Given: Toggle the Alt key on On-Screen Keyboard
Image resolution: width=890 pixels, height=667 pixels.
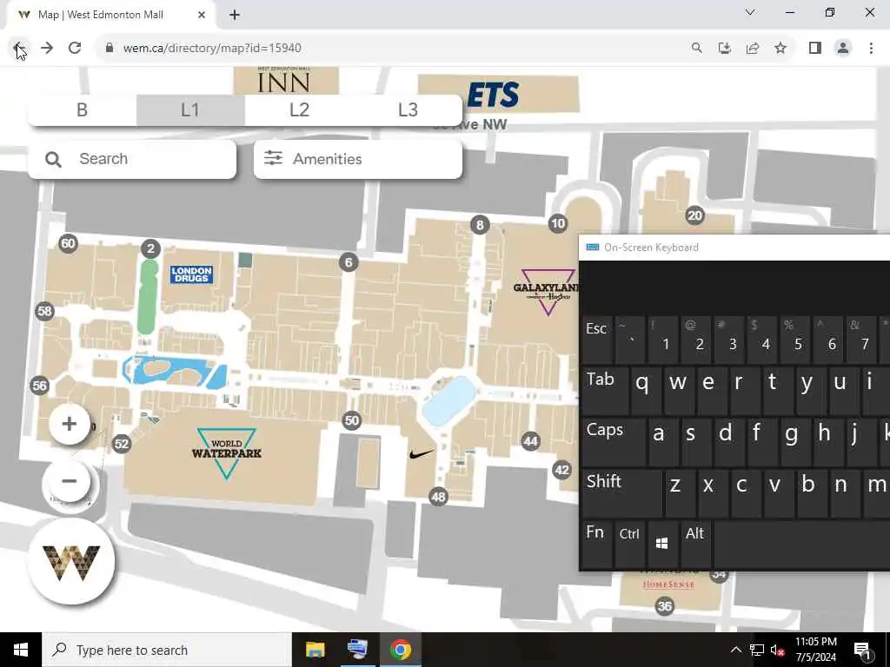Looking at the screenshot, I should pos(695,543).
